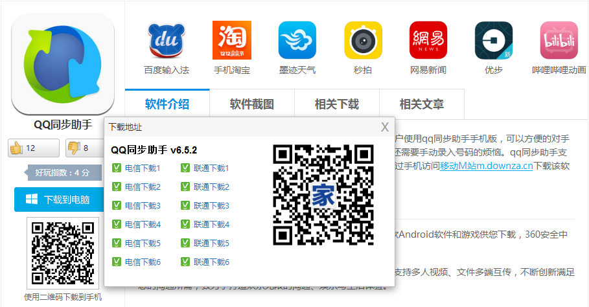Click the 电信下载6 download link
The height and width of the screenshot is (307, 589).
click(x=143, y=262)
